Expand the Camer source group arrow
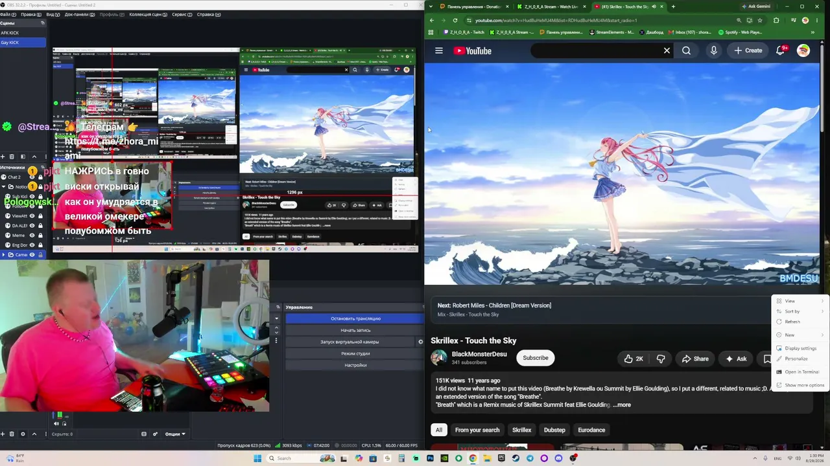The width and height of the screenshot is (830, 466). pyautogui.click(x=3, y=255)
